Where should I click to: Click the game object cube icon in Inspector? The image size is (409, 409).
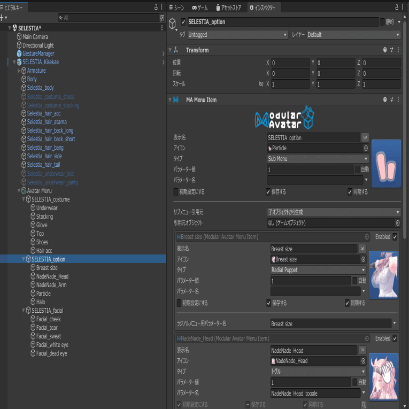pyautogui.click(x=172, y=24)
